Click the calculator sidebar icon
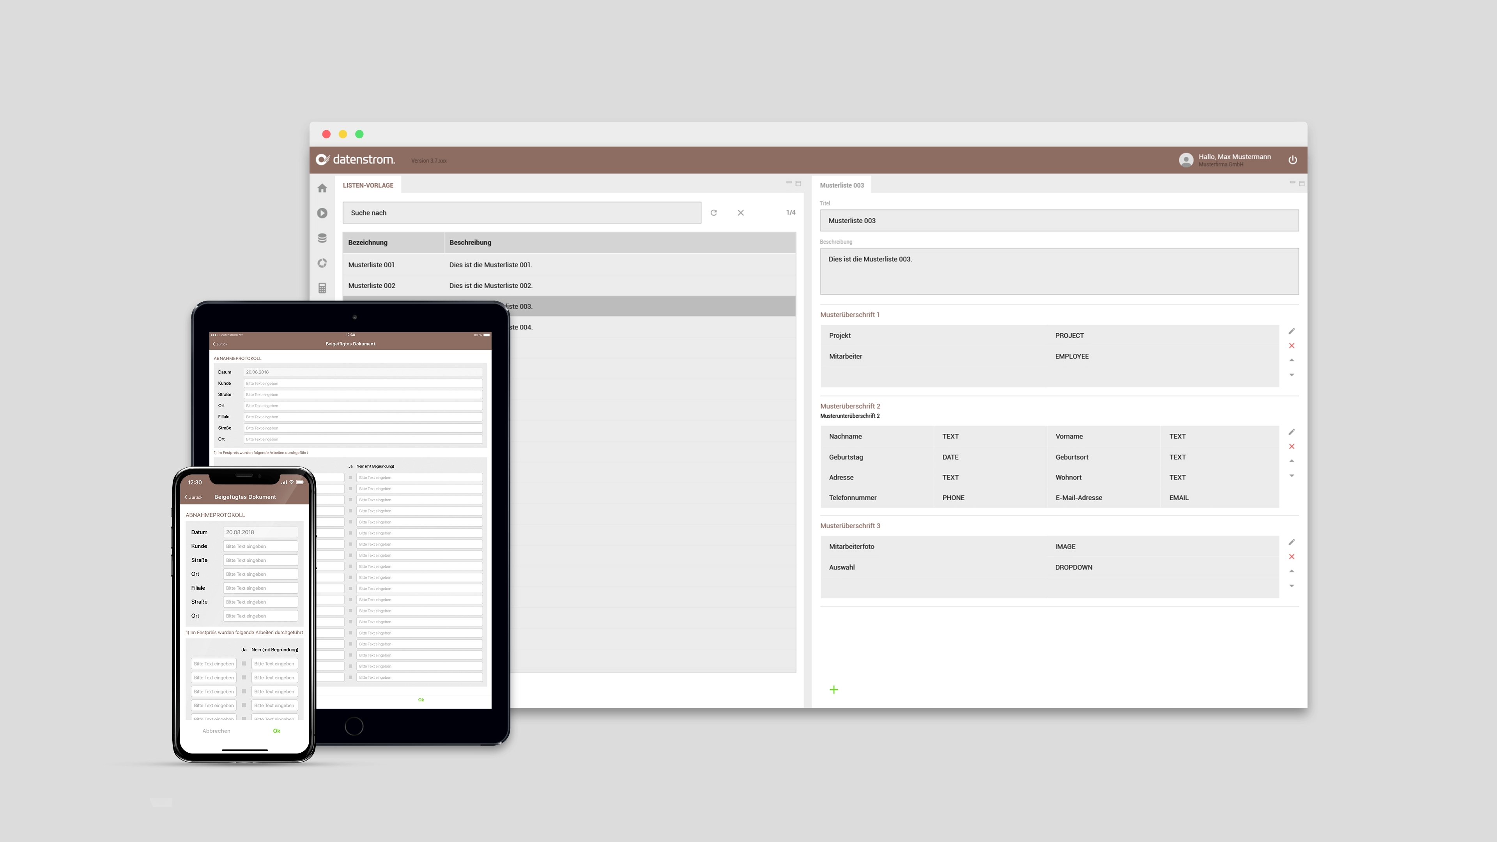The width and height of the screenshot is (1497, 842). 322,288
